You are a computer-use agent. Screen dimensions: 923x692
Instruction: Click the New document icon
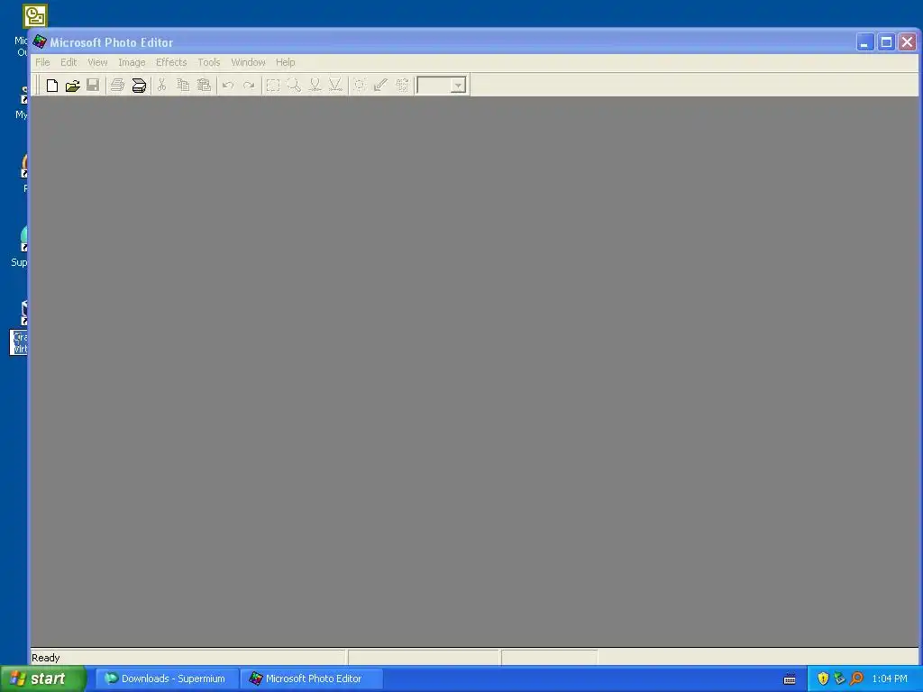(x=51, y=86)
